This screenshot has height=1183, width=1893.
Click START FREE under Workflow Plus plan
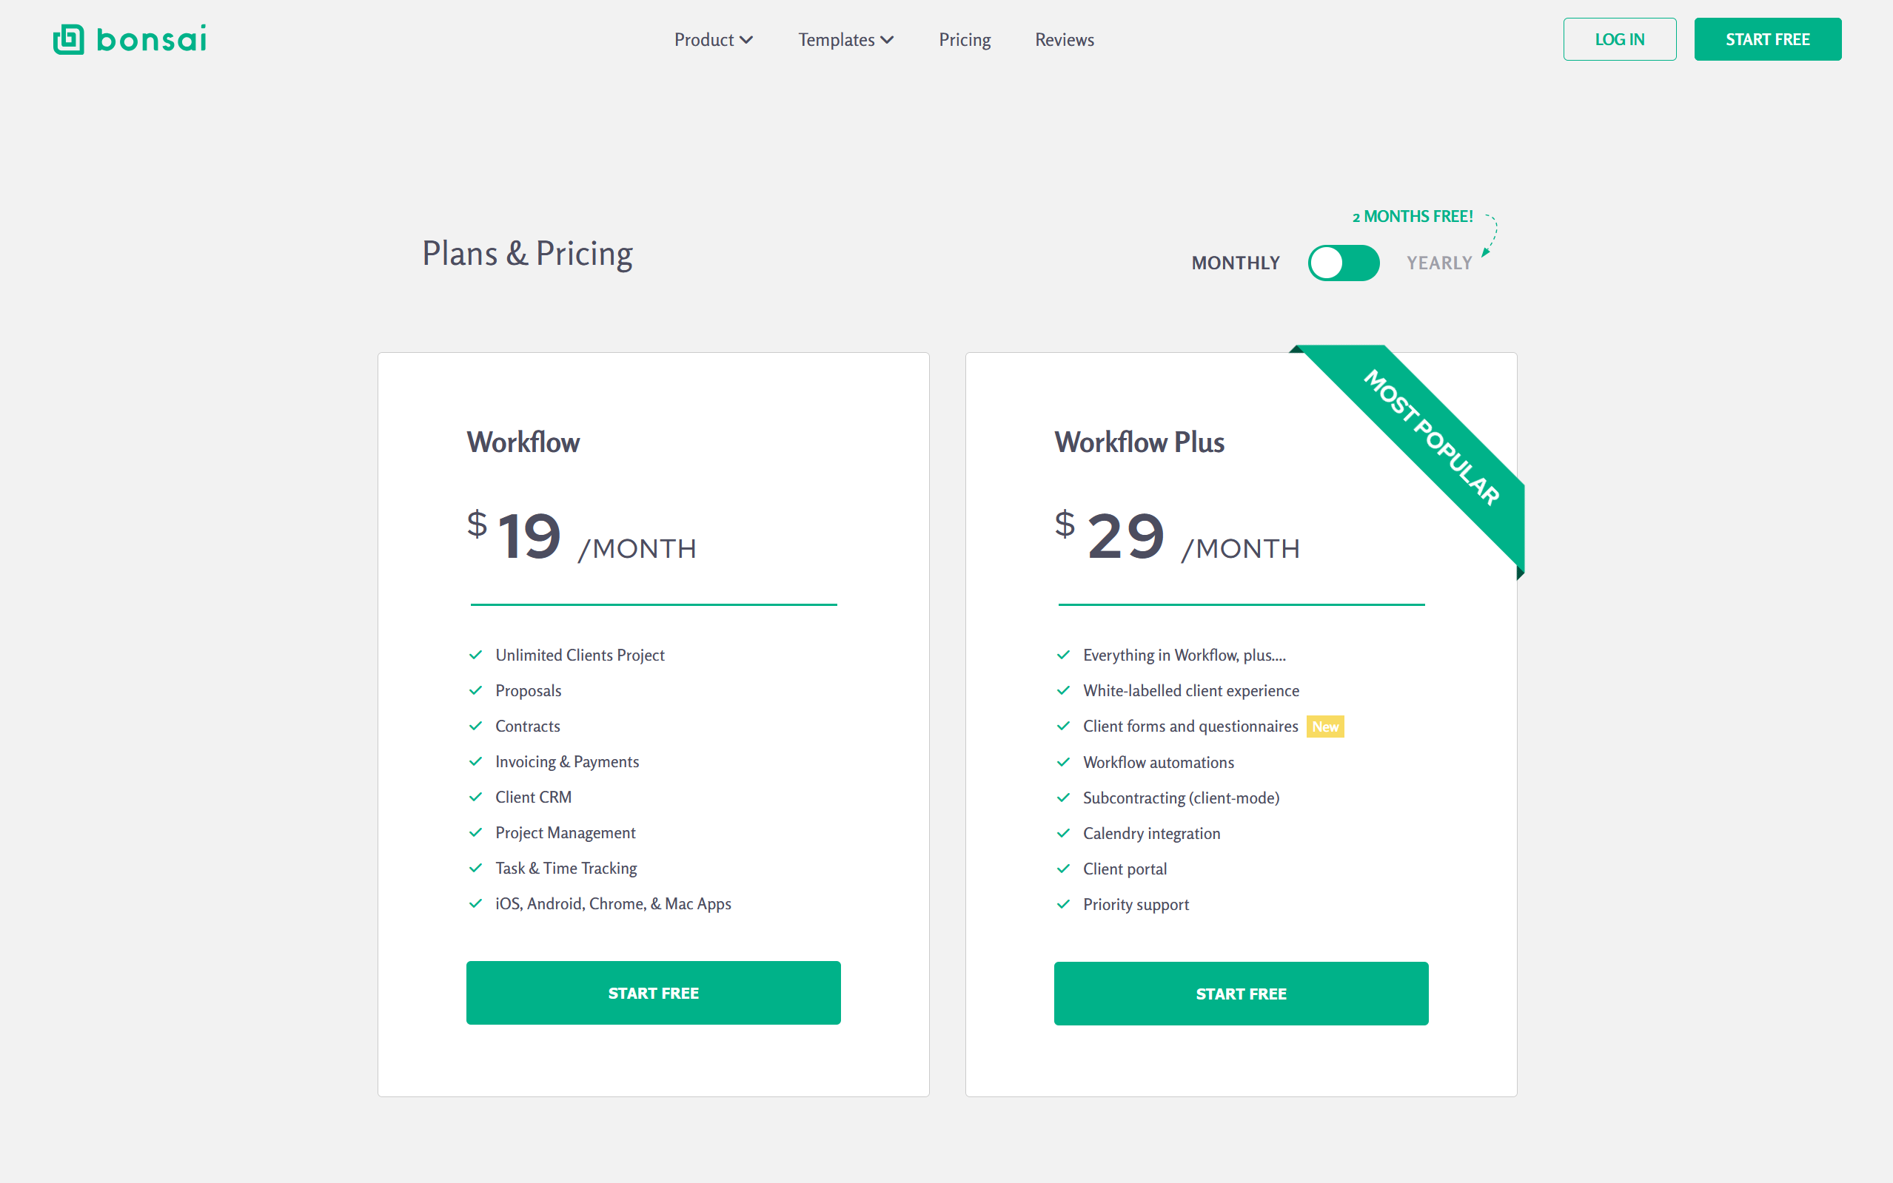click(x=1241, y=993)
